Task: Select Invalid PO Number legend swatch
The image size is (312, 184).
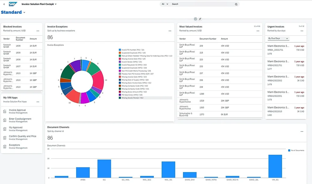Action: (120, 50)
